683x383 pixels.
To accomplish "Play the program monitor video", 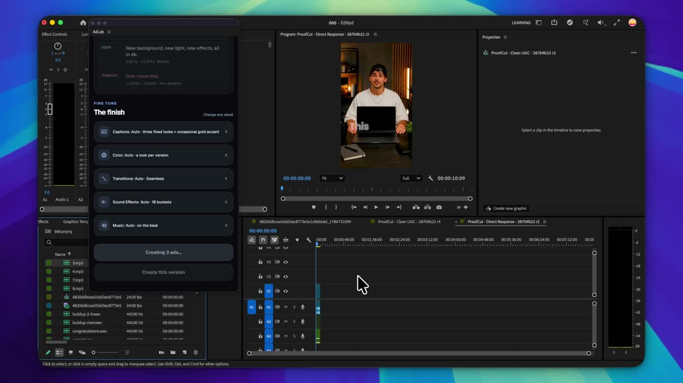I will [376, 208].
